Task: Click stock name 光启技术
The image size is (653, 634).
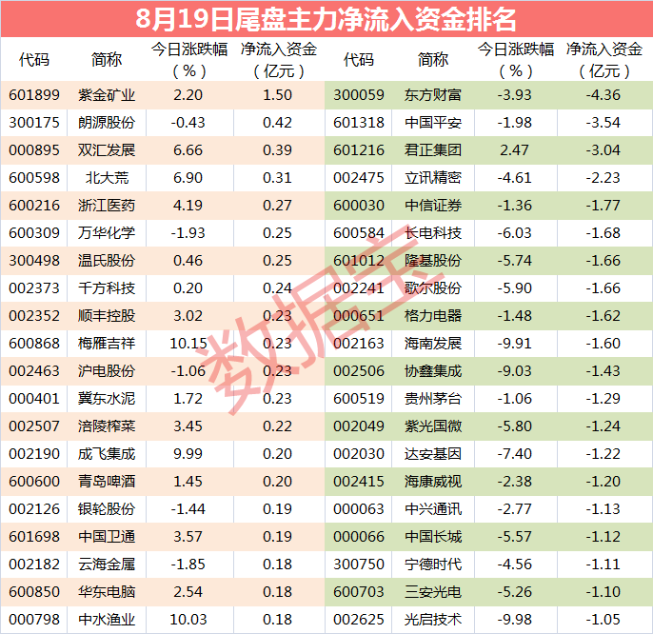Action: [x=433, y=620]
